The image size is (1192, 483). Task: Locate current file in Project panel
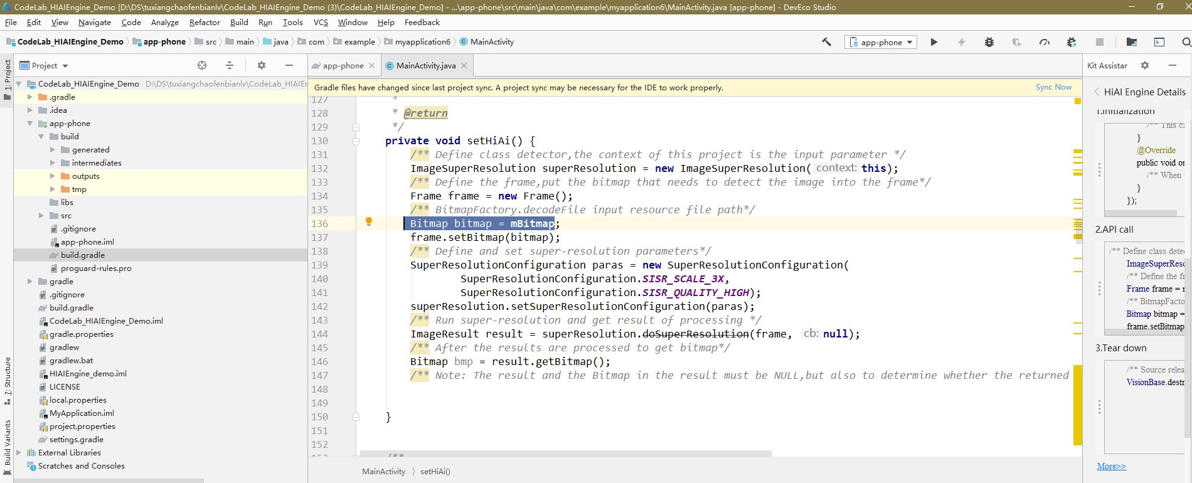(202, 65)
